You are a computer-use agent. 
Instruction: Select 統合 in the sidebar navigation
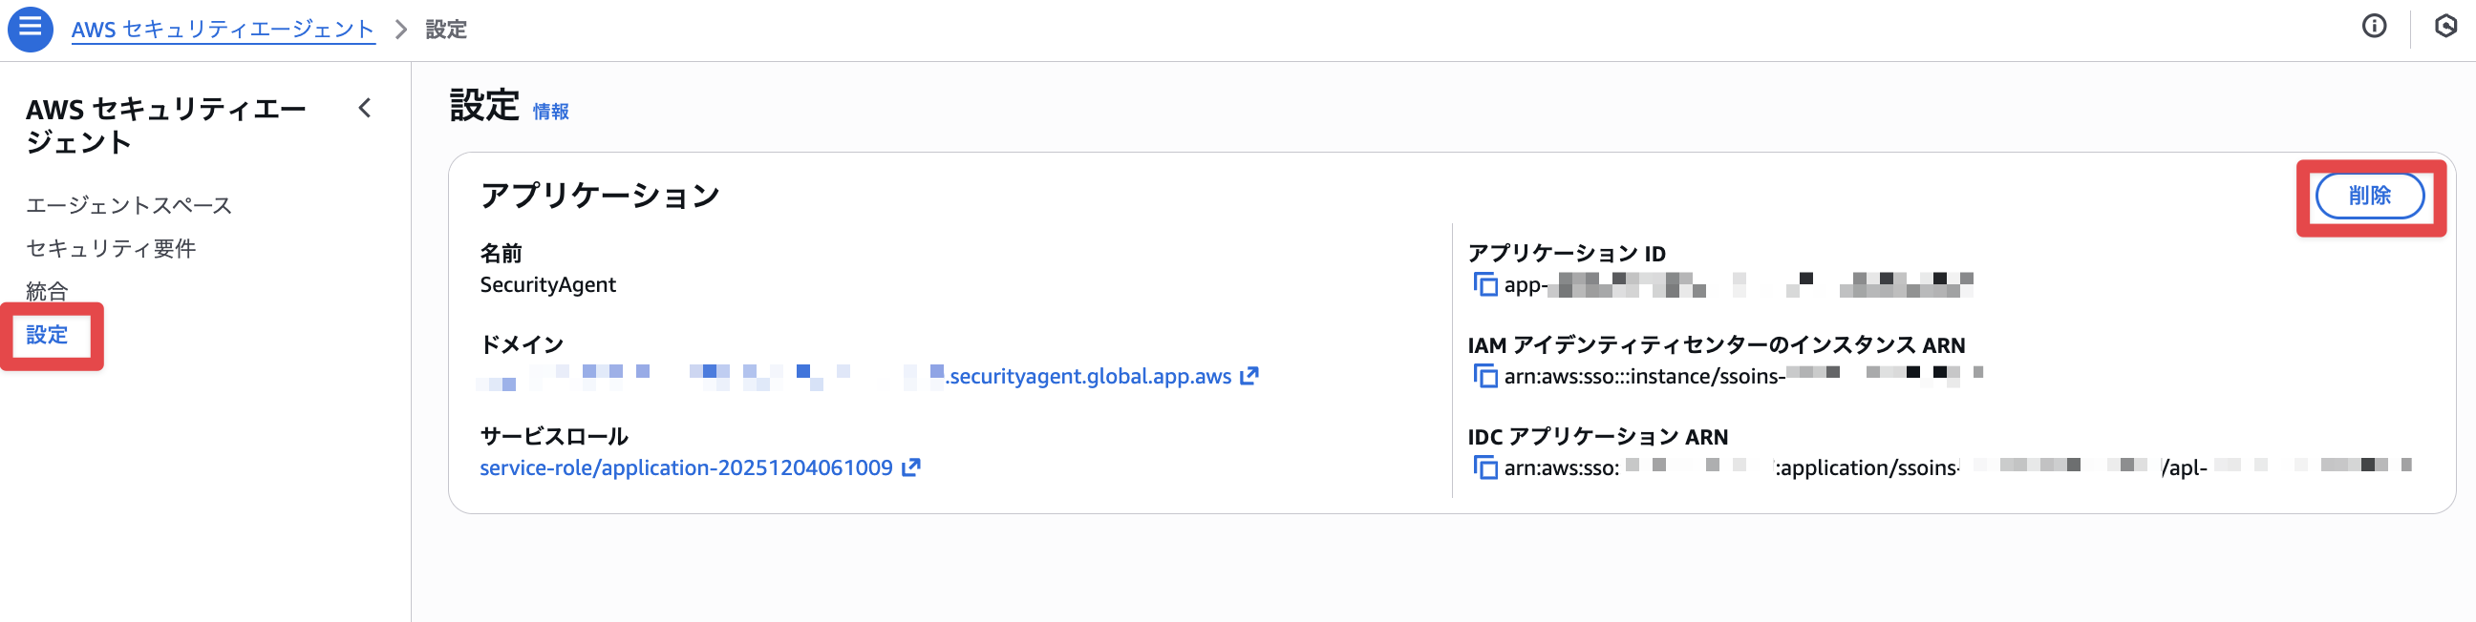(x=47, y=290)
